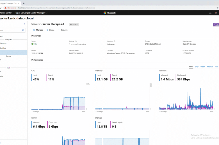Screen dimensions: 219x145
Task: Open the PowerShell console icon in header
Action: (x=210, y=13)
